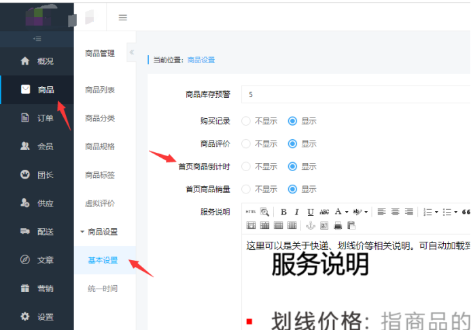
Task: Click the strikethrough ABC icon
Action: (x=324, y=212)
